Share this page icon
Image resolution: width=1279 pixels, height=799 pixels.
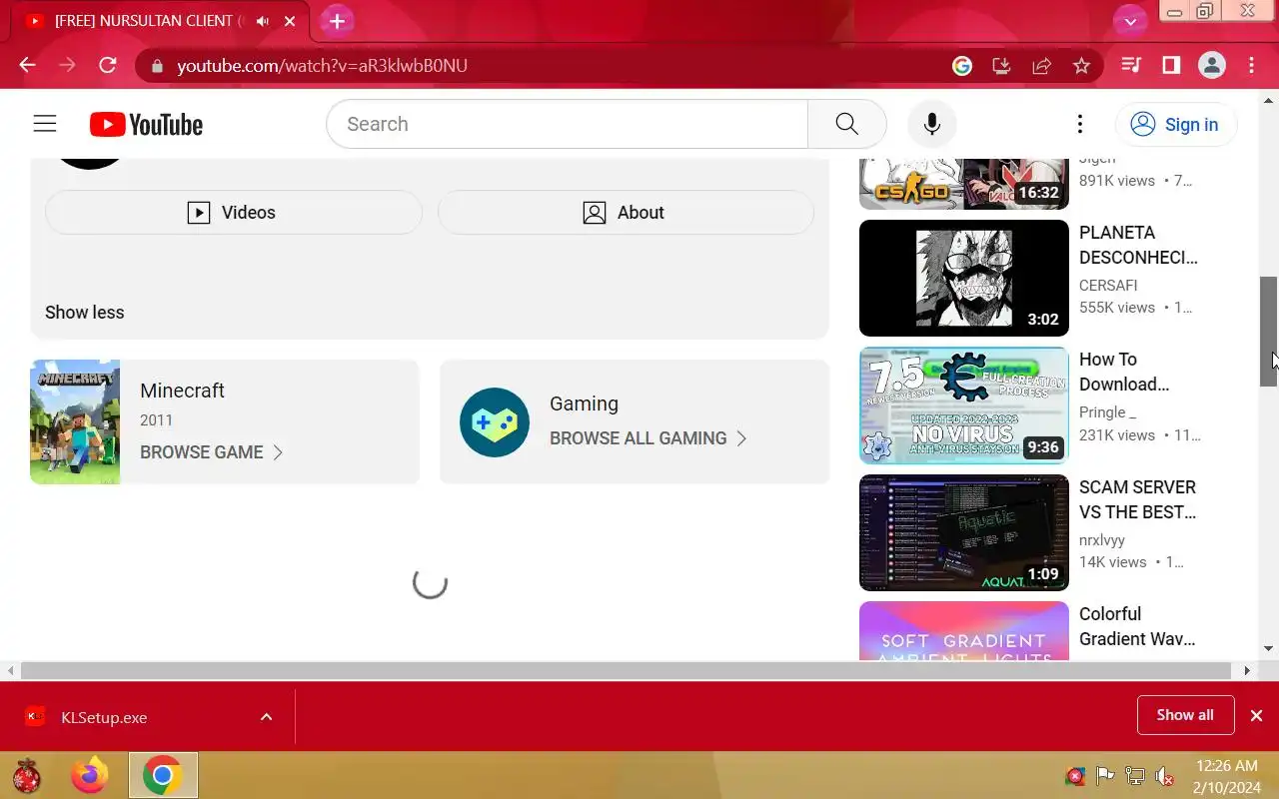(x=1041, y=65)
